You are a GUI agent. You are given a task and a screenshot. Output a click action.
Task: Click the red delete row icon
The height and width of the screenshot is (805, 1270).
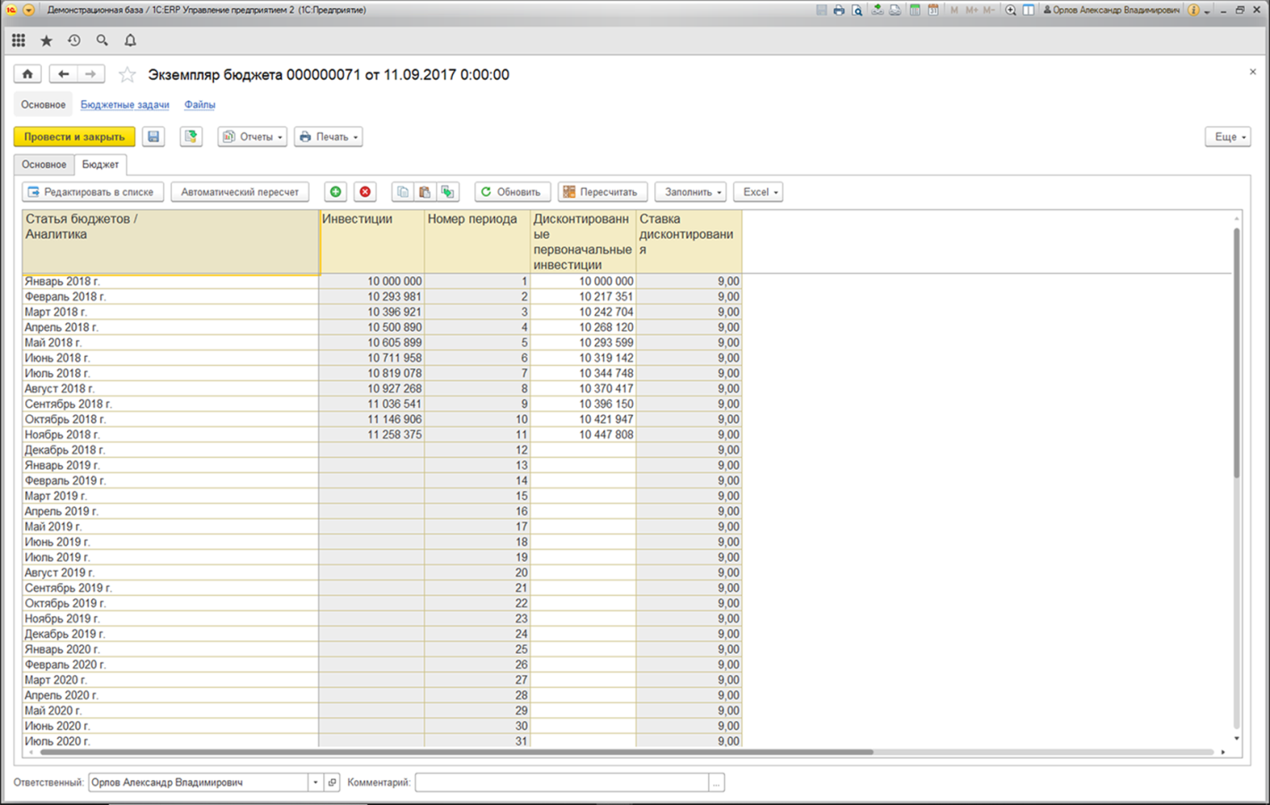point(365,191)
